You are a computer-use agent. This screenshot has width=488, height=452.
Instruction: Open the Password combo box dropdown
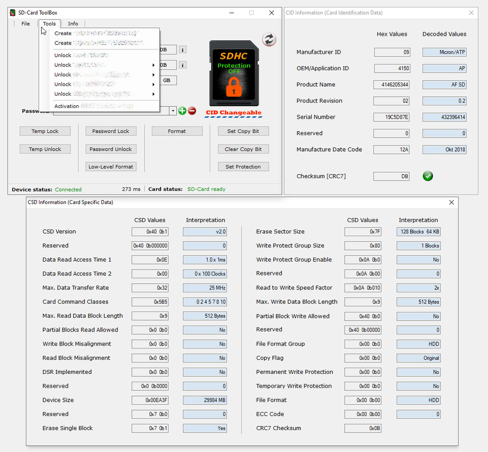click(x=173, y=111)
